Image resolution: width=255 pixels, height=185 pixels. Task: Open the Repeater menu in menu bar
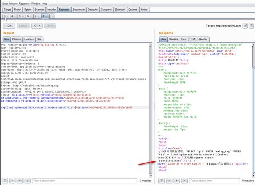(24, 4)
